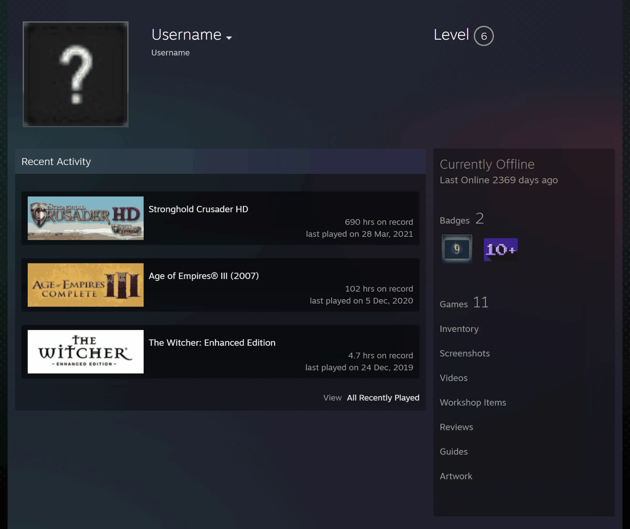Viewport: 630px width, 529px height.
Task: Click the Level label text
Action: tap(451, 35)
